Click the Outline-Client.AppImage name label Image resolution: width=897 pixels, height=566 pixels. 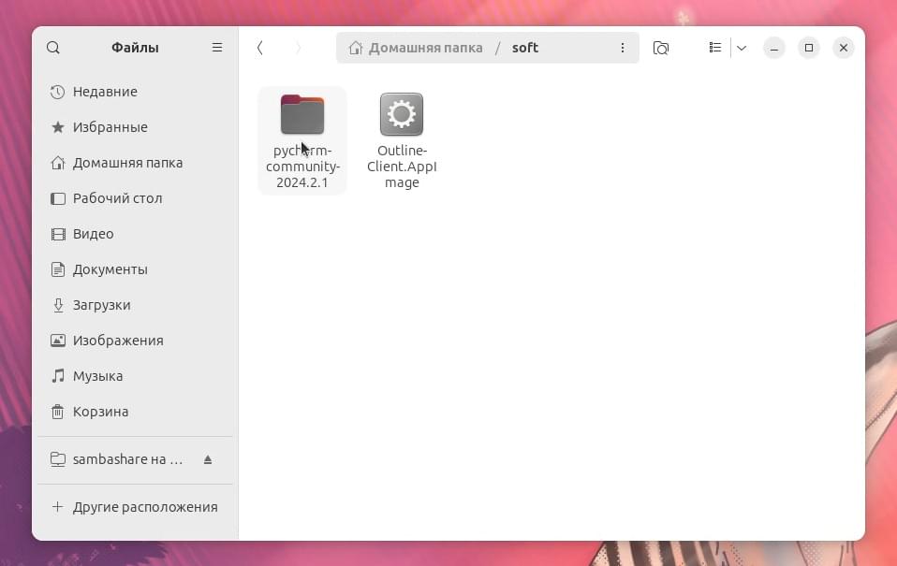pos(402,167)
